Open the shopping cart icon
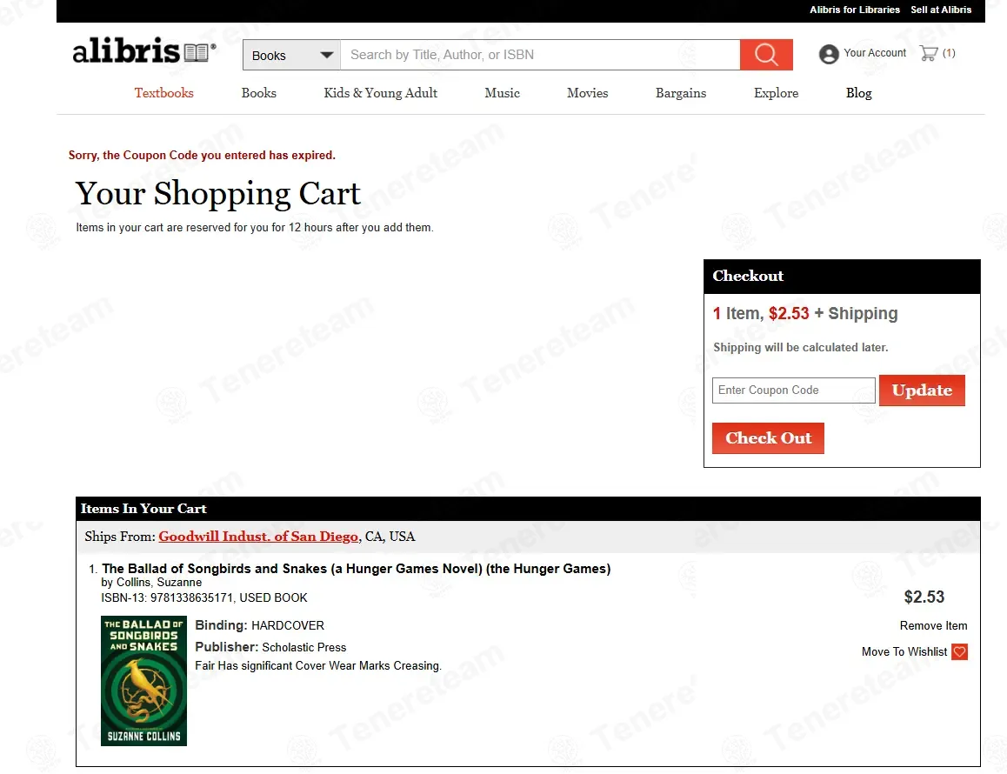Image resolution: width=1007 pixels, height=774 pixels. pos(929,53)
